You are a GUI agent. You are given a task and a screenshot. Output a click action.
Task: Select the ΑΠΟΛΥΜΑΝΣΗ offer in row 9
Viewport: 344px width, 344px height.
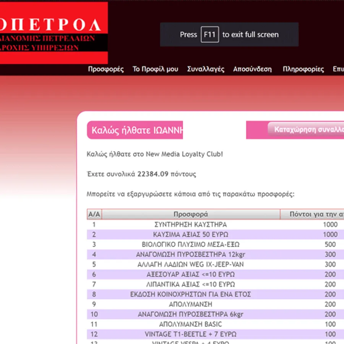(216, 304)
